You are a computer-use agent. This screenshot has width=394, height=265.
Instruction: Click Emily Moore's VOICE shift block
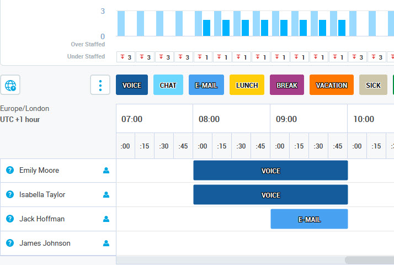[x=270, y=171]
